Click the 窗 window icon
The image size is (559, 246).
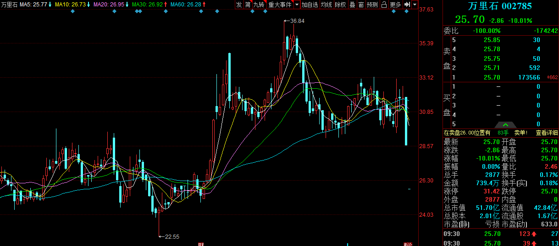pyautogui.click(x=361, y=5)
